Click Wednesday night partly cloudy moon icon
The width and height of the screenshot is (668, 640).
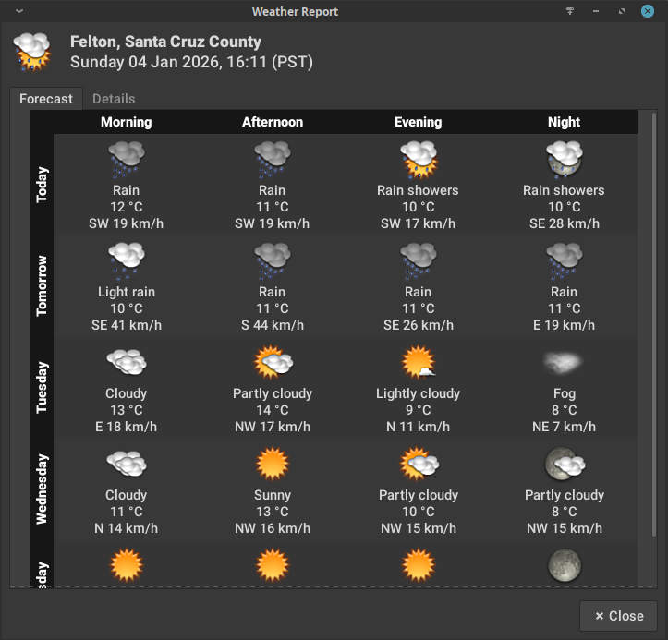coord(564,464)
